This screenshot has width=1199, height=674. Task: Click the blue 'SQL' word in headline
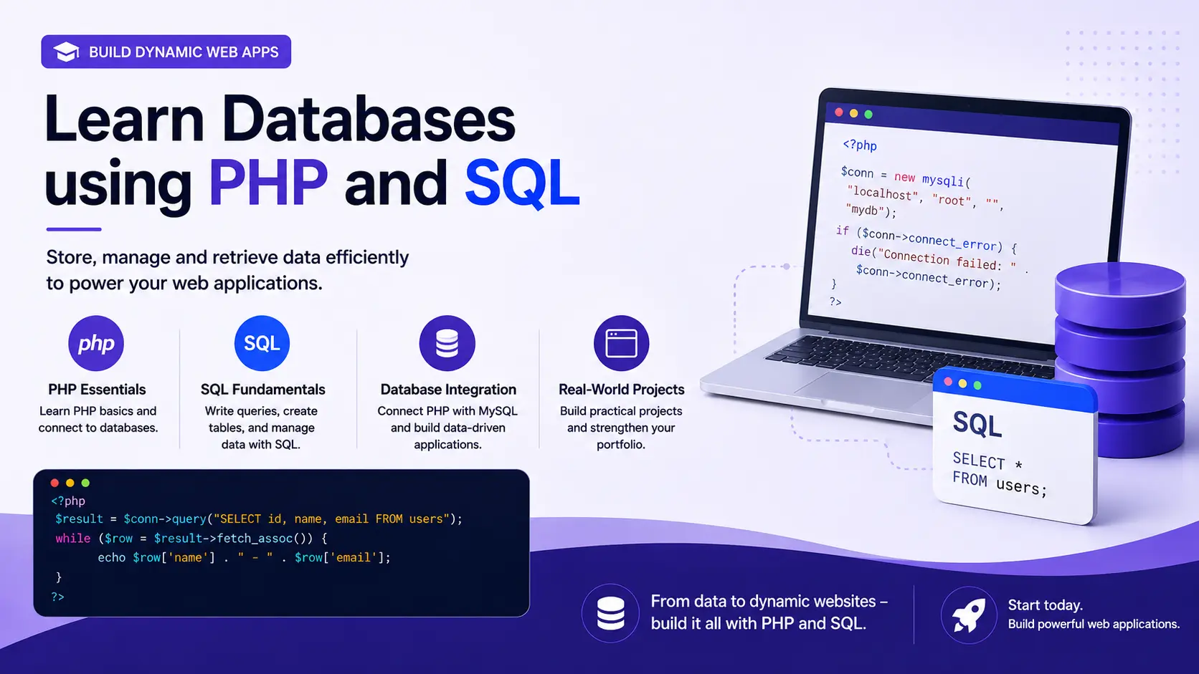(522, 183)
